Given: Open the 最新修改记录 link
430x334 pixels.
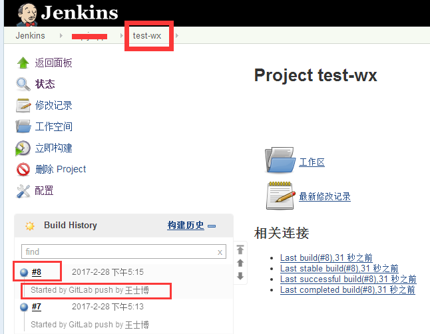Looking at the screenshot, I should coord(325,196).
